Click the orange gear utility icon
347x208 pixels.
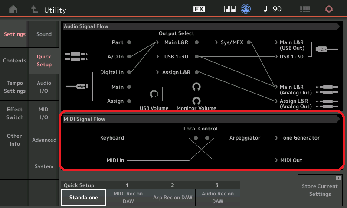click(329, 9)
